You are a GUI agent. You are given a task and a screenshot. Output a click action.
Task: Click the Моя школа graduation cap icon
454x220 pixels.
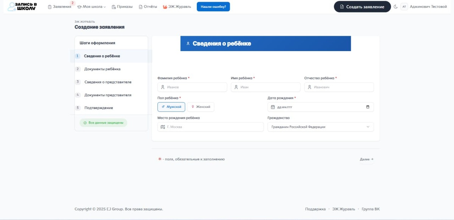click(79, 7)
